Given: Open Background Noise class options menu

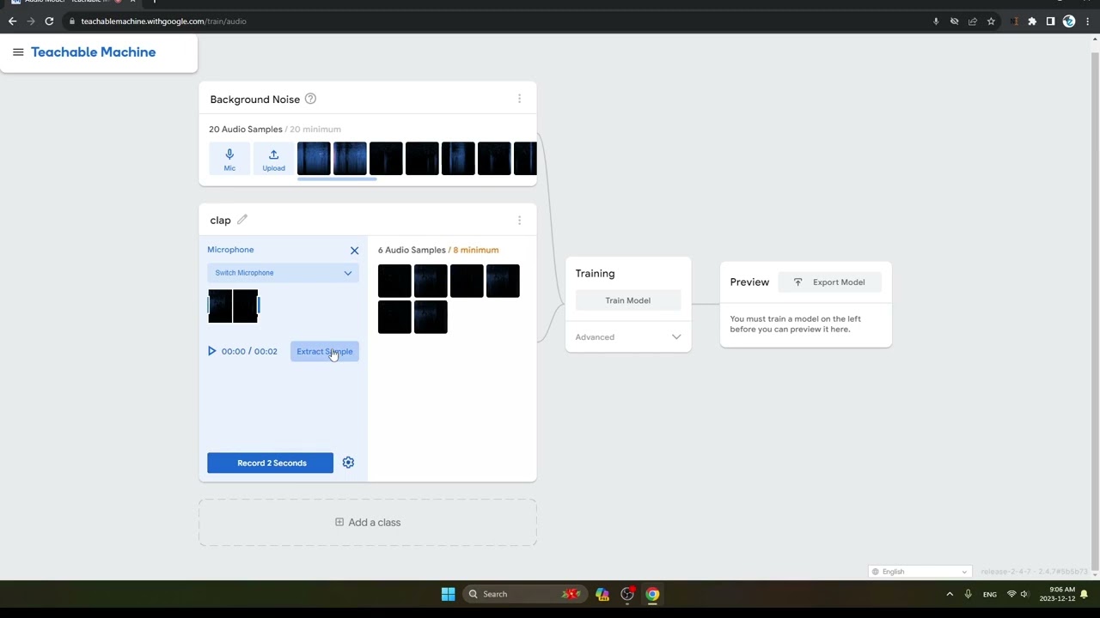Looking at the screenshot, I should pos(519,99).
